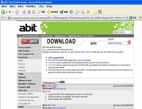Refresh the page with the Refresh icon
142x109 pixels.
tap(29, 12)
